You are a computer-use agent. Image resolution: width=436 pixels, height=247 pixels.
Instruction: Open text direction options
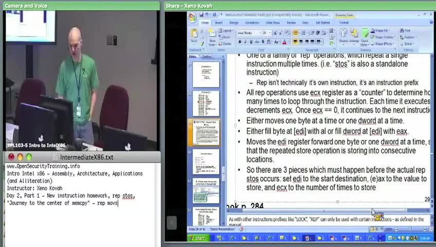332,30
